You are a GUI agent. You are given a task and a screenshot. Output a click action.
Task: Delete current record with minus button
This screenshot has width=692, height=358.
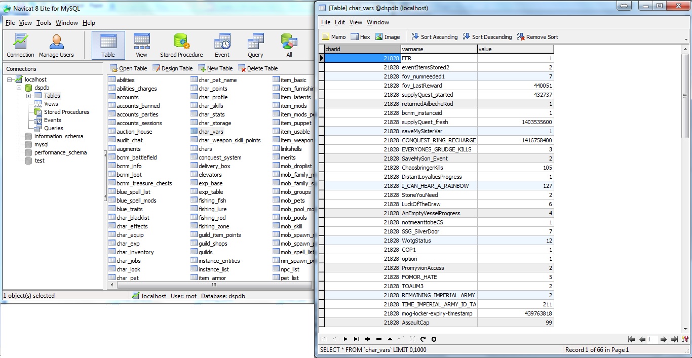[378, 339]
